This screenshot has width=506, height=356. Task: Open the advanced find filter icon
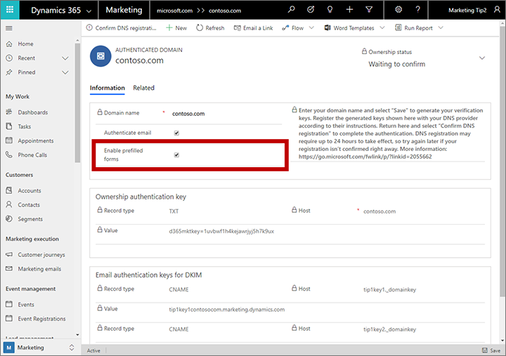(370, 10)
